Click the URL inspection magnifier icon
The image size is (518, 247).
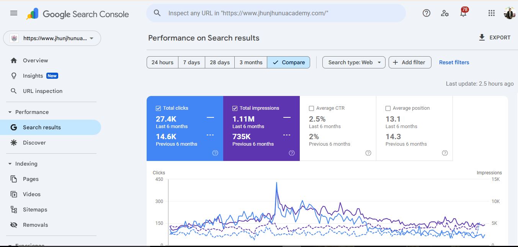pos(14,91)
